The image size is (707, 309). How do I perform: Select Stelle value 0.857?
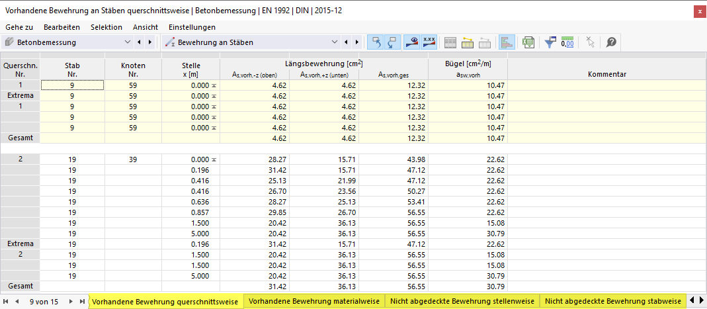[x=190, y=212]
